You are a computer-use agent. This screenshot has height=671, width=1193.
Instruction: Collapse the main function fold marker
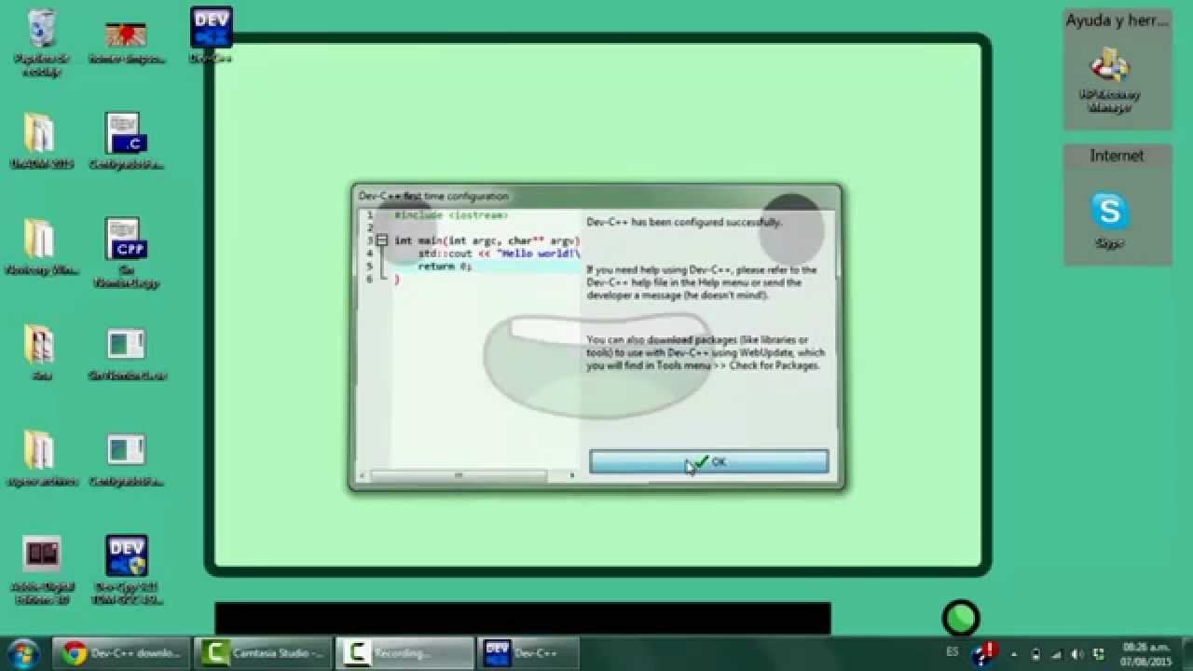click(381, 240)
